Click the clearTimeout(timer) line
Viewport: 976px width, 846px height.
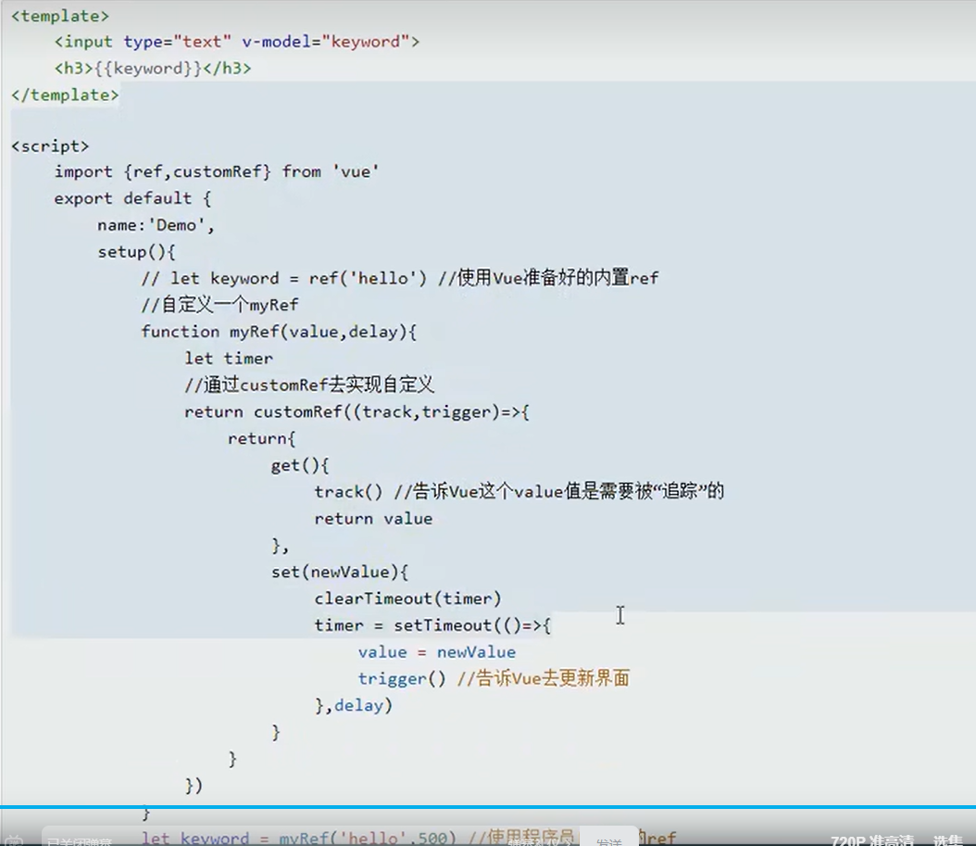[407, 599]
